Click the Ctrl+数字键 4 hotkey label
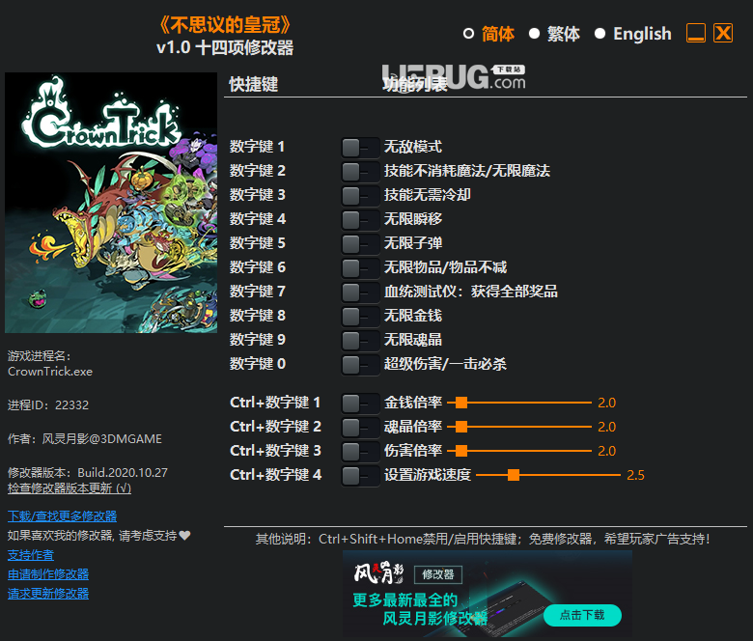 [276, 475]
